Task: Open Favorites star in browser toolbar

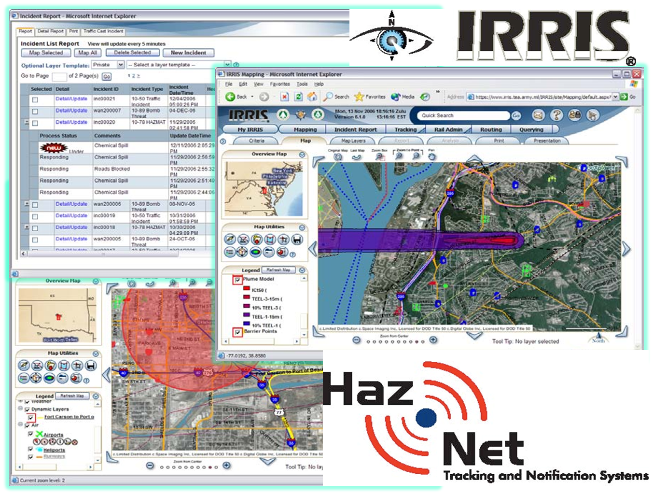Action: click(359, 97)
